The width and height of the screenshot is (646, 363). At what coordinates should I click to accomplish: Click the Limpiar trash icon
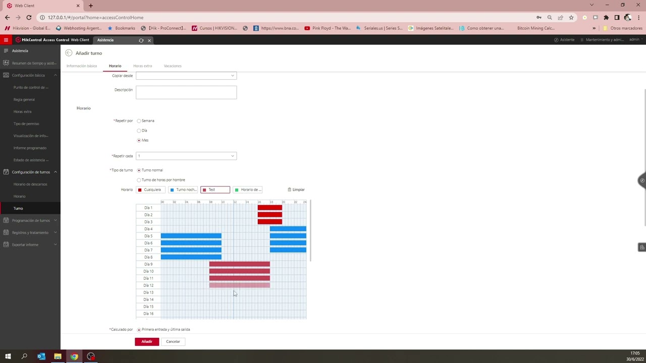click(290, 190)
